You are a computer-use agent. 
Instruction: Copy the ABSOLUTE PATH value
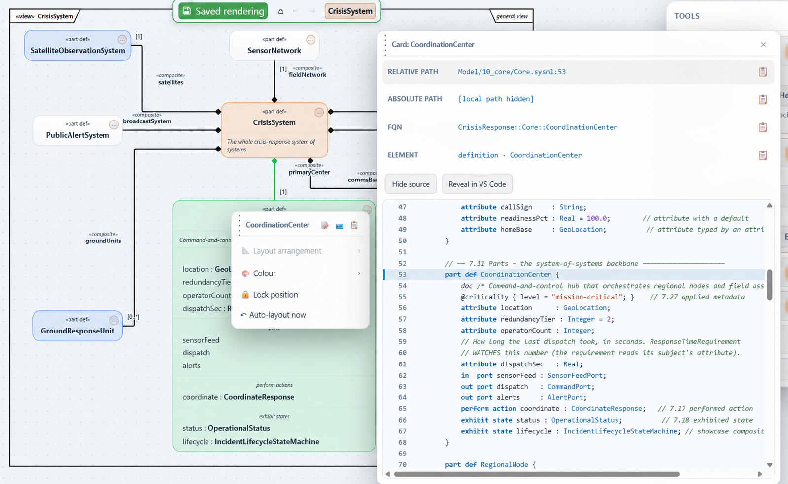coord(763,99)
